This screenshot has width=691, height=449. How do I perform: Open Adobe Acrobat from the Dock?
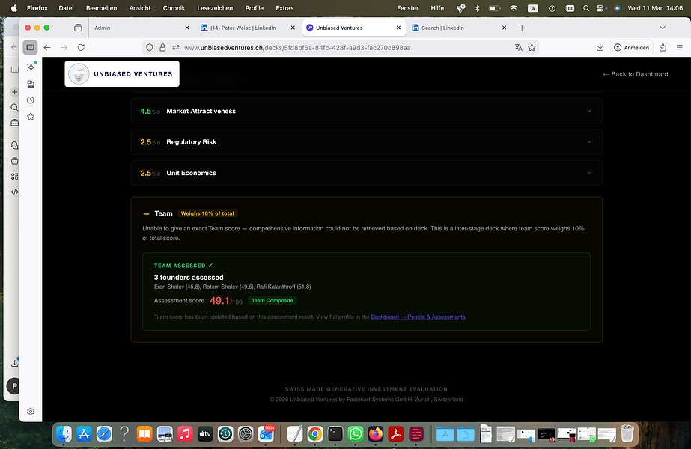(x=396, y=434)
